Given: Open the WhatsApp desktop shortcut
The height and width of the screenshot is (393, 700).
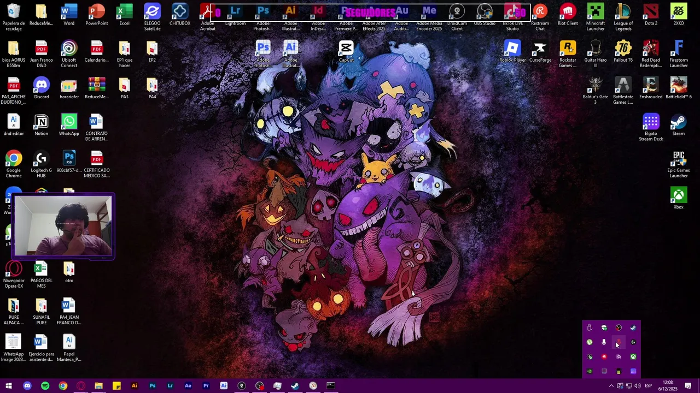Looking at the screenshot, I should point(69,125).
